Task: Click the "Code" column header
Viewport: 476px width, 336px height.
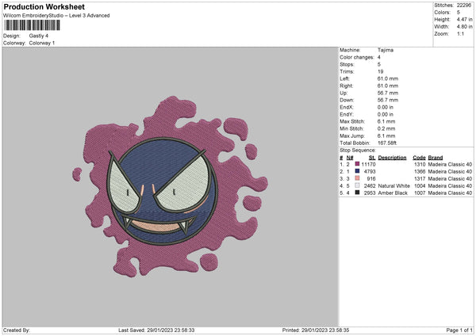Action: (419, 158)
